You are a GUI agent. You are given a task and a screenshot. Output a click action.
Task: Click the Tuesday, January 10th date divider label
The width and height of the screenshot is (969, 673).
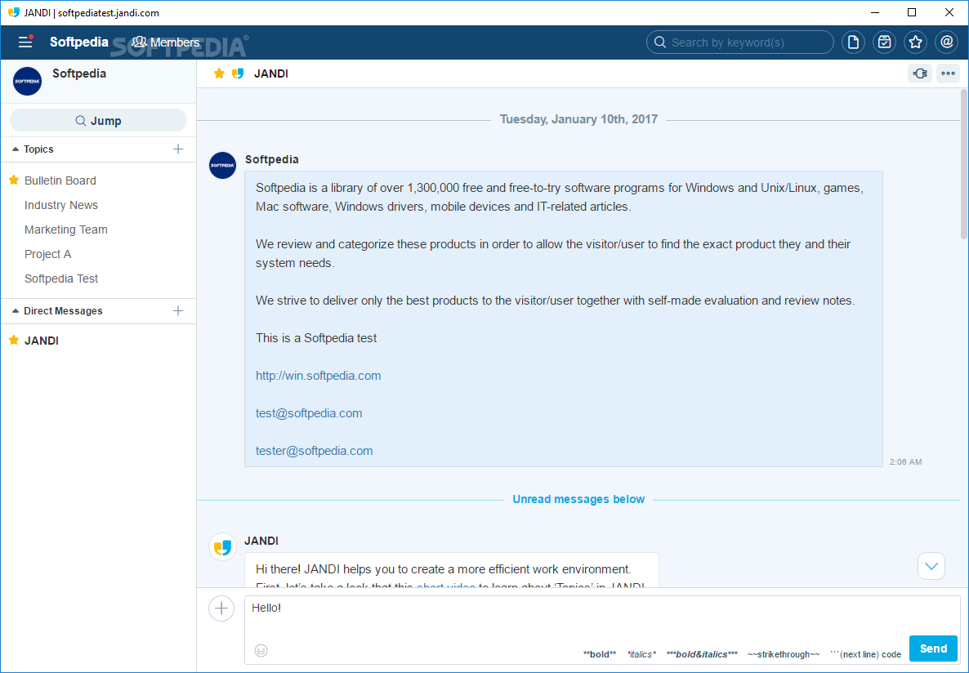coord(578,119)
